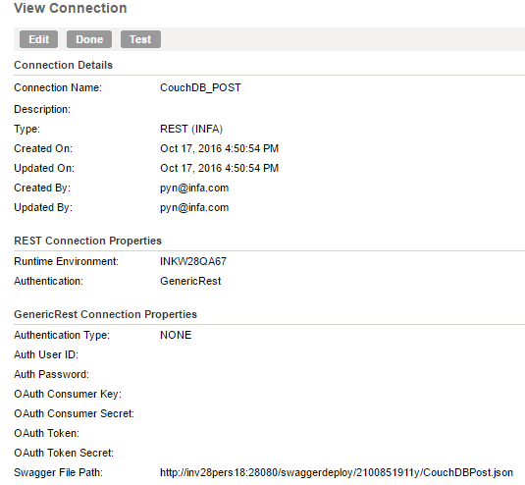Test the connection with Test button
Viewport: 525px width, 485px height.
coord(140,39)
